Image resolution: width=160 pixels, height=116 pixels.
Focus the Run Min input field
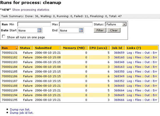pos(34,24)
